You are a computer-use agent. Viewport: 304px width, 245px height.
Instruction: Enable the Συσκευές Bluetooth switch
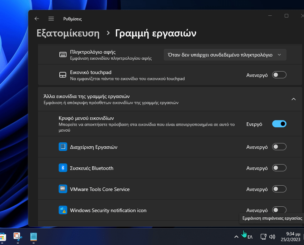click(279, 168)
